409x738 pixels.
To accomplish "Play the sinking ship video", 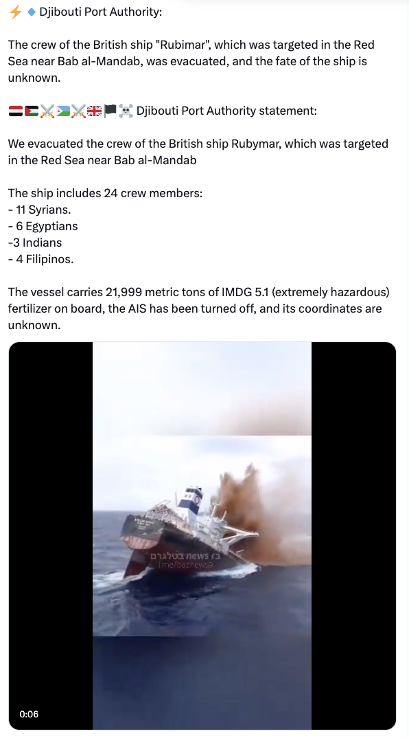I will [202, 535].
